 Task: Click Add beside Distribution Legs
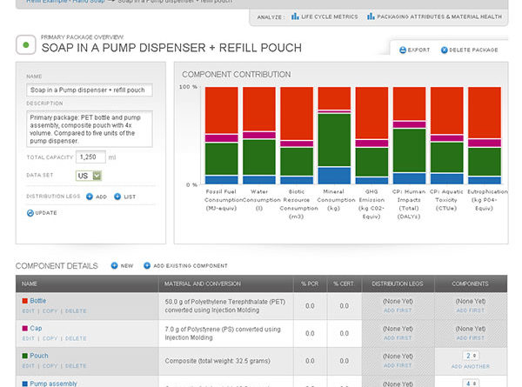pyautogui.click(x=97, y=197)
